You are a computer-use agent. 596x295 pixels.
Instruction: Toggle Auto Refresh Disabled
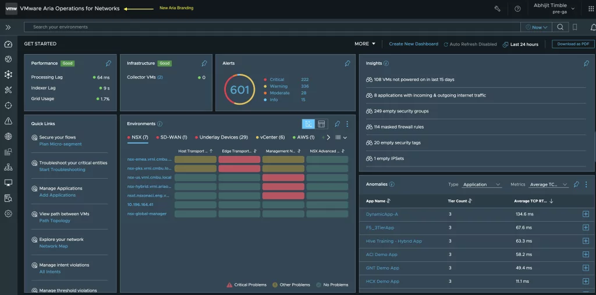click(x=470, y=44)
